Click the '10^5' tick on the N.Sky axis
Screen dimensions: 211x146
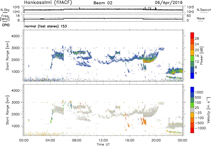coord(16,7)
